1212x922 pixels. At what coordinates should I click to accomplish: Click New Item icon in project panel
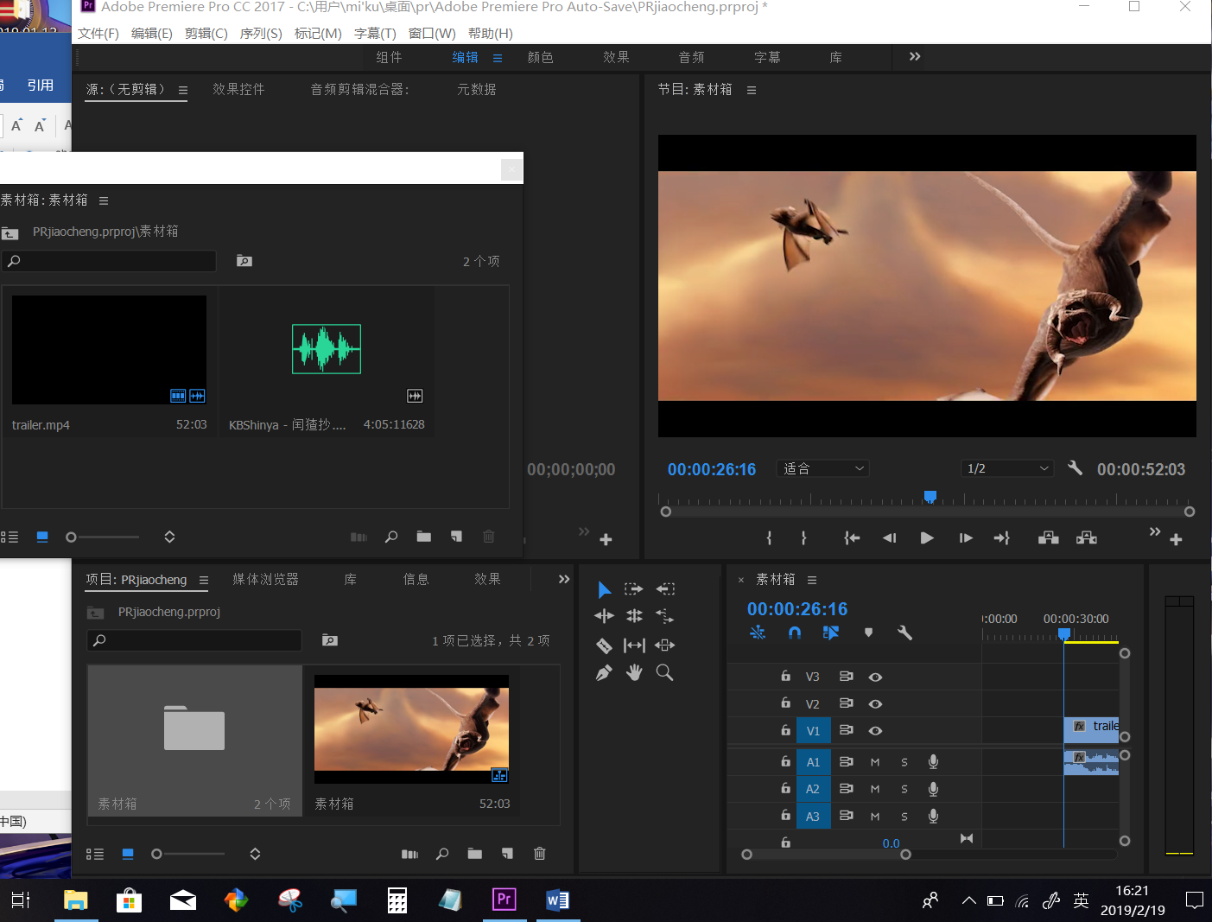(507, 854)
